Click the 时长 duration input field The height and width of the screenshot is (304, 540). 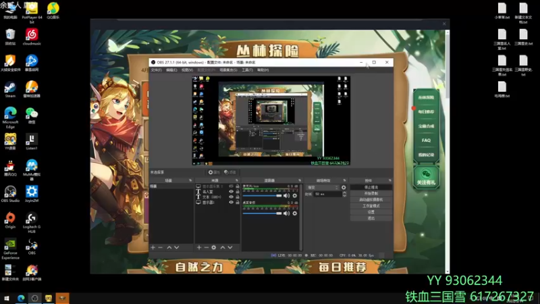coord(327,194)
